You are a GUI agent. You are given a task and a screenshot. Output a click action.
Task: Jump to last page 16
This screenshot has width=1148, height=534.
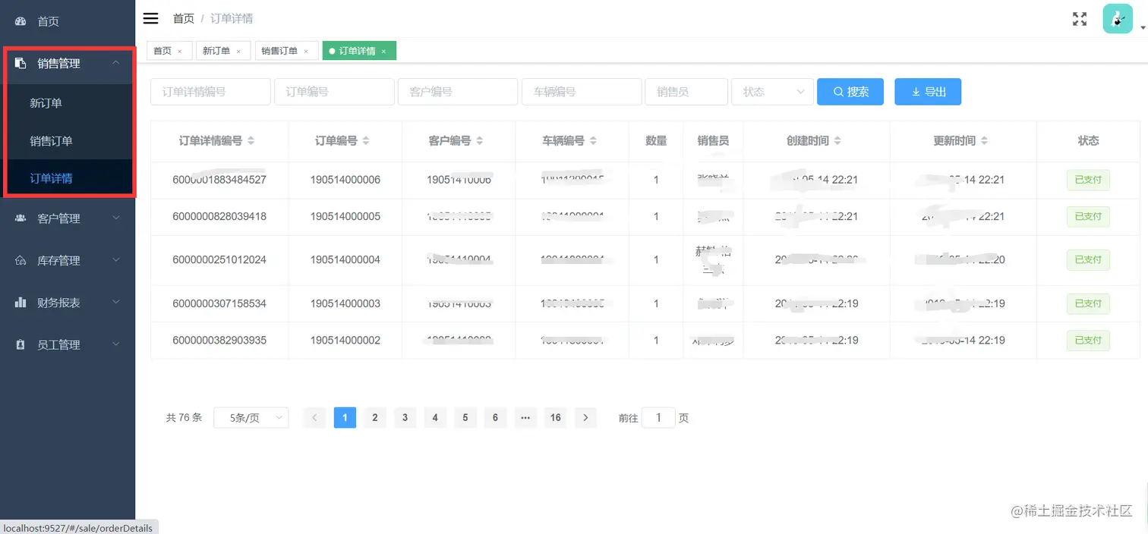[556, 418]
